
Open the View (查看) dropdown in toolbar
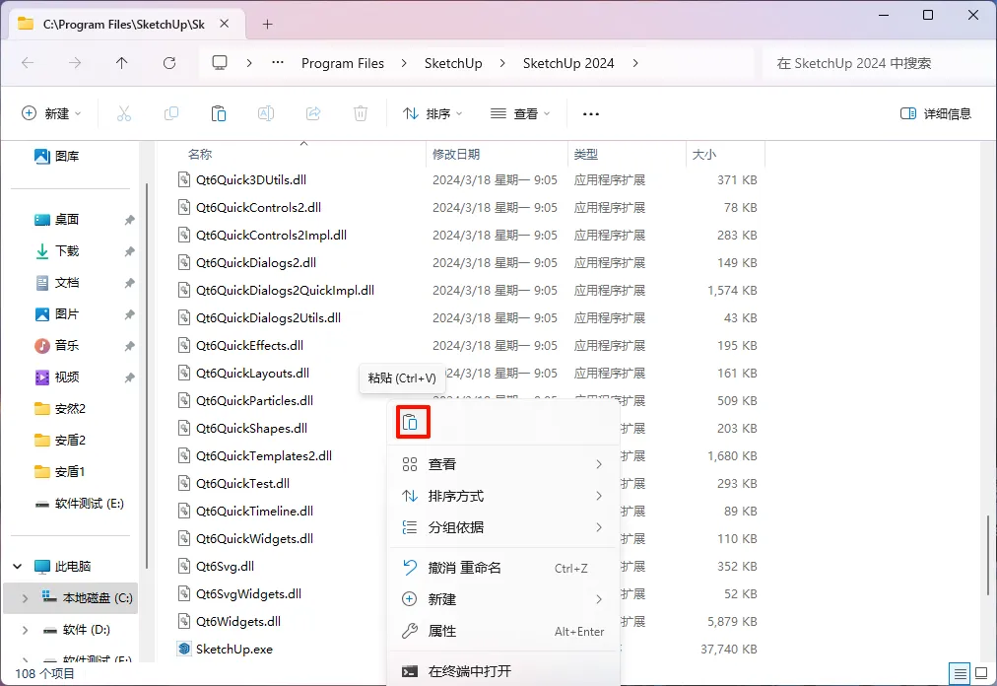point(520,114)
